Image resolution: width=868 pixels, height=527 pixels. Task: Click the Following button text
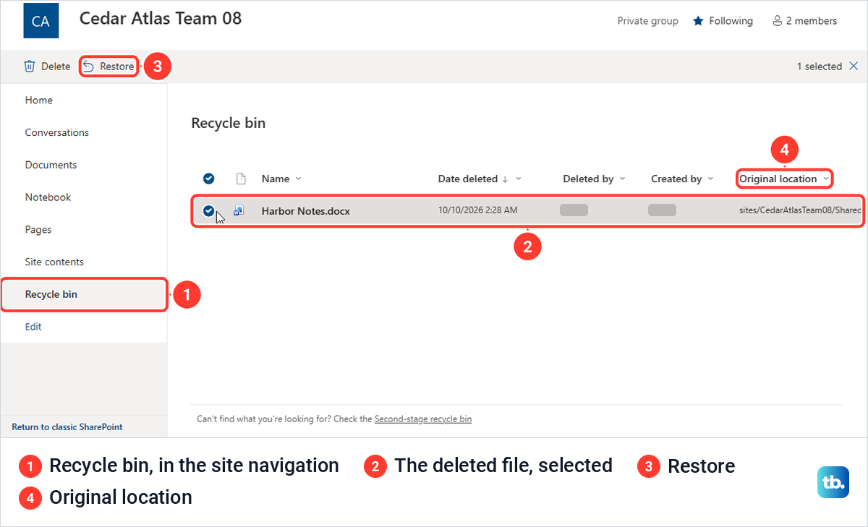731,21
